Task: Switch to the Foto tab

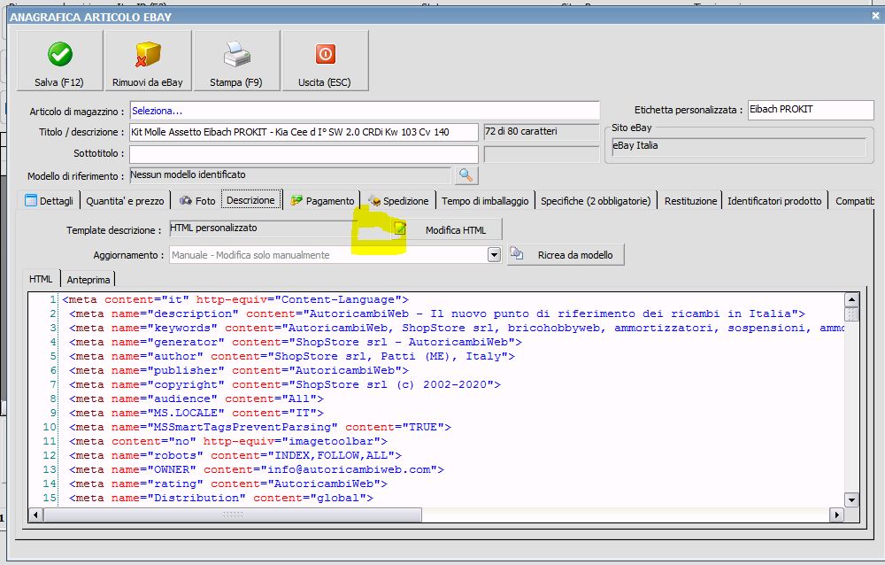Action: [197, 201]
